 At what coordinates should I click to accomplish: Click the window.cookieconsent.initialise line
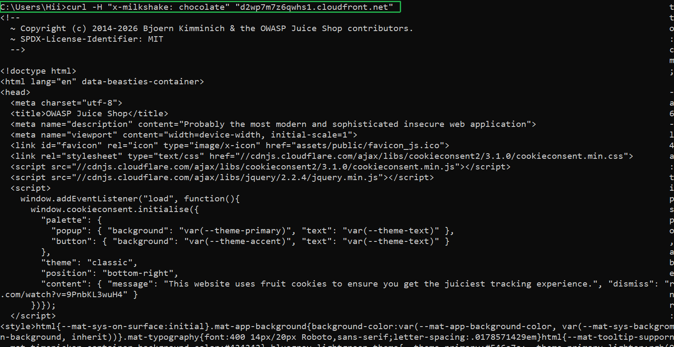pos(115,209)
